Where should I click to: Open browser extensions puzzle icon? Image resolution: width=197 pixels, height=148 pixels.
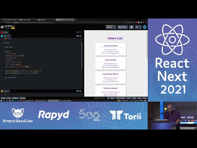pos(141,23)
